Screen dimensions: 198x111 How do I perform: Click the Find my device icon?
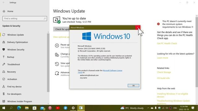tap(4, 87)
